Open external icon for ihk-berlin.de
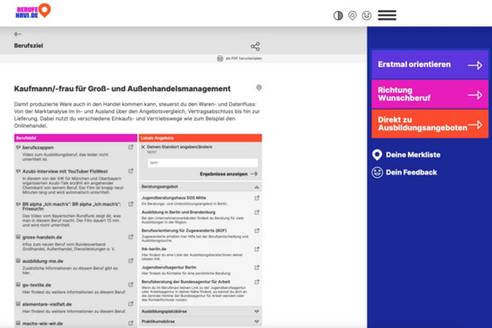The image size is (492, 328). 256,249
